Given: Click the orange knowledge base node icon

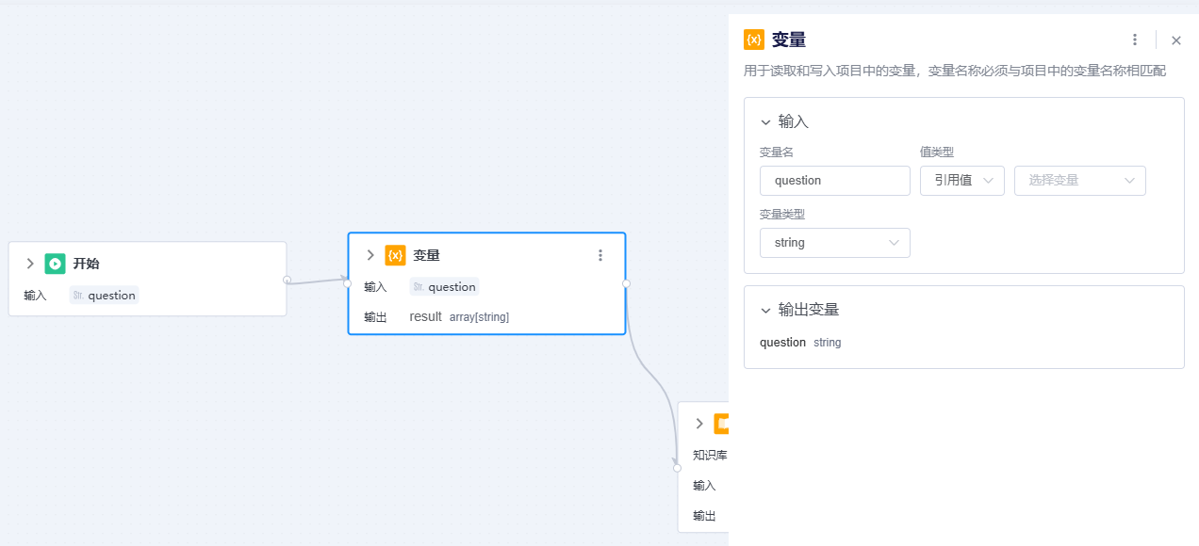Looking at the screenshot, I should (x=721, y=424).
